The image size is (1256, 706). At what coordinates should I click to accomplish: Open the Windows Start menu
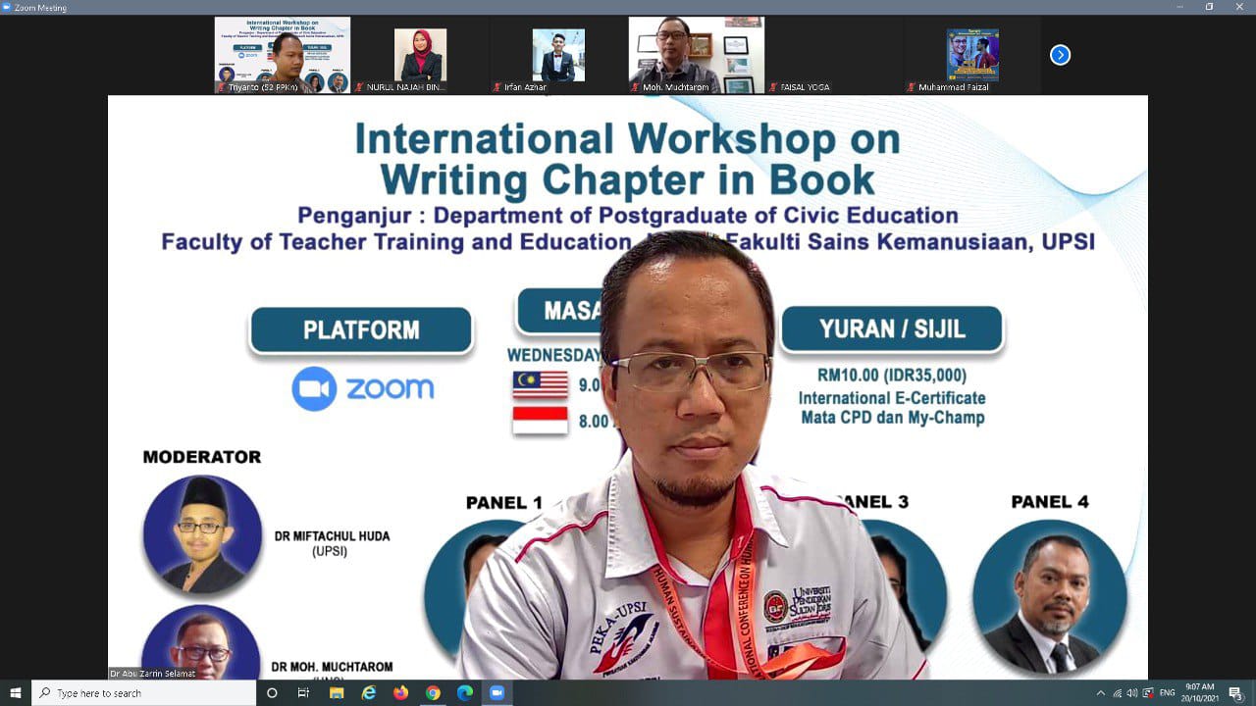click(16, 693)
